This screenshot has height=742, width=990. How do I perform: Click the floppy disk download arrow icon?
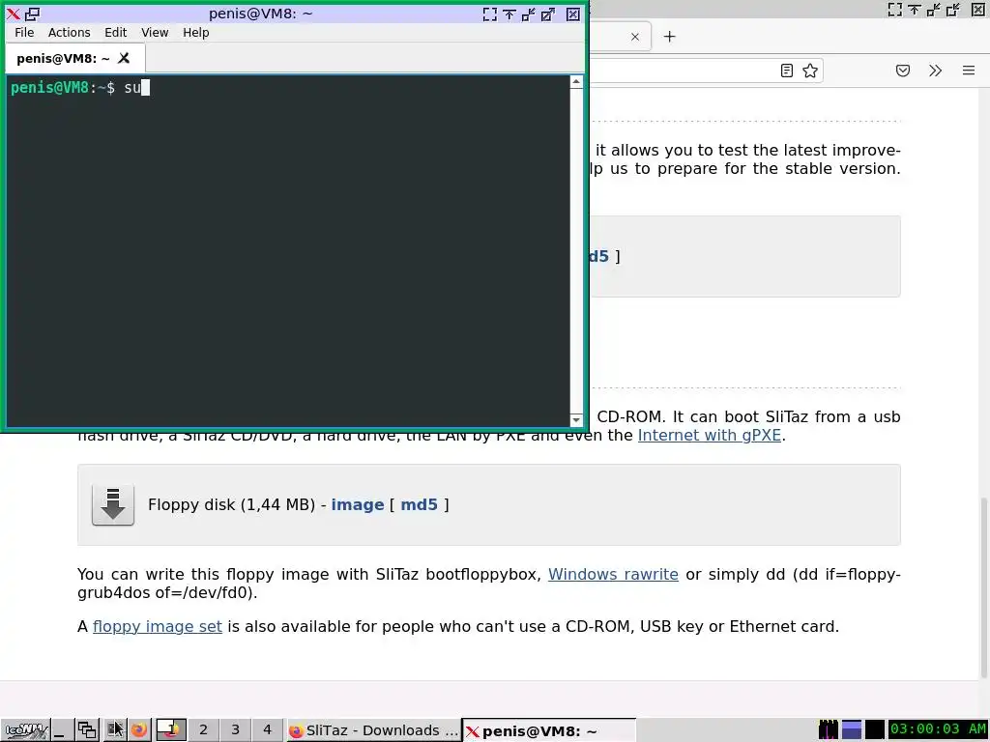pos(113,504)
